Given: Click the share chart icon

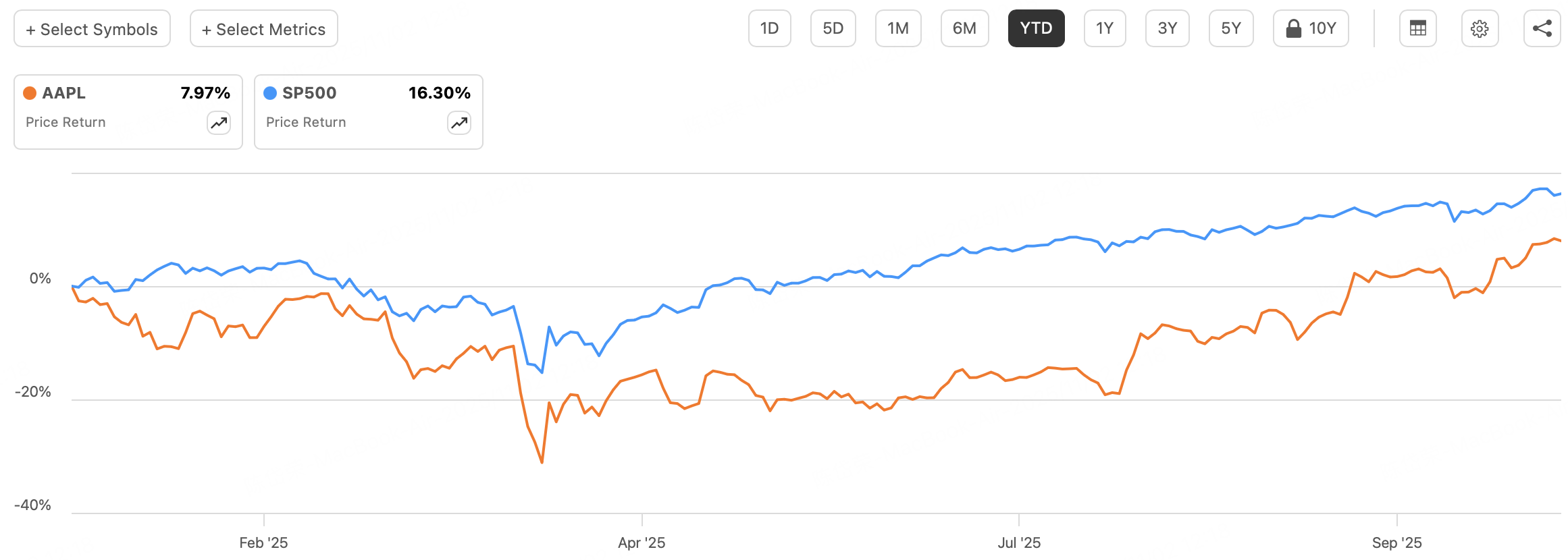Looking at the screenshot, I should 1542,28.
